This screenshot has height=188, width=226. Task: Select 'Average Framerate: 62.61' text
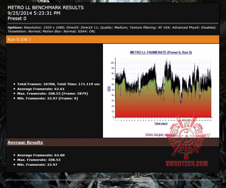pyautogui.click(x=41, y=89)
